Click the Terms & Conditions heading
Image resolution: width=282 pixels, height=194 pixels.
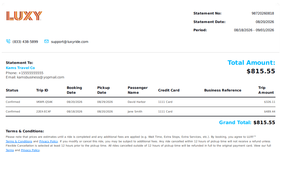pos(25,131)
